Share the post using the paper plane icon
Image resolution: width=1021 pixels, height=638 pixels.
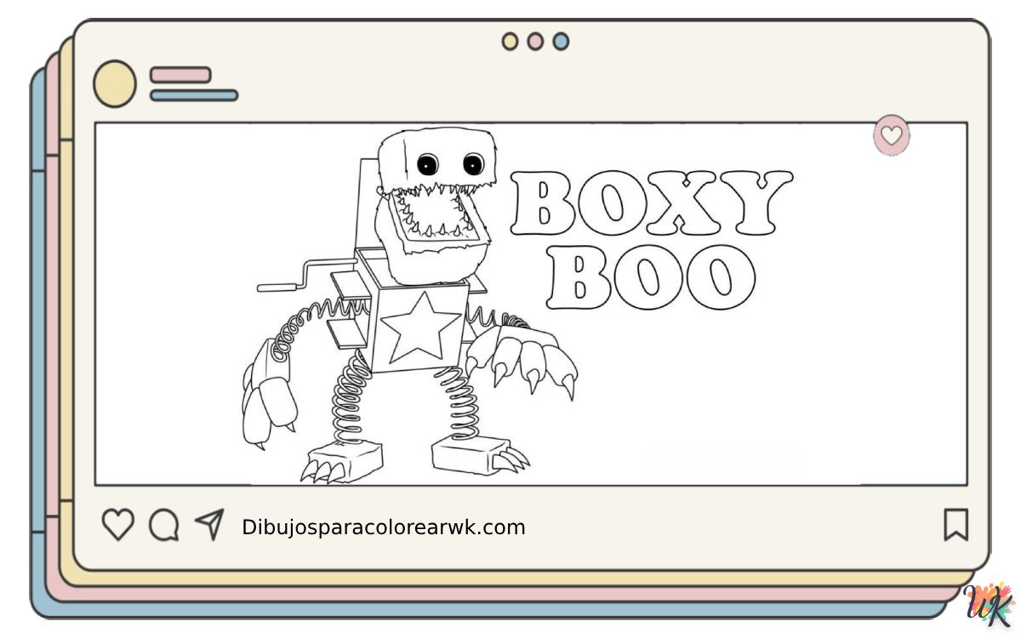209,524
